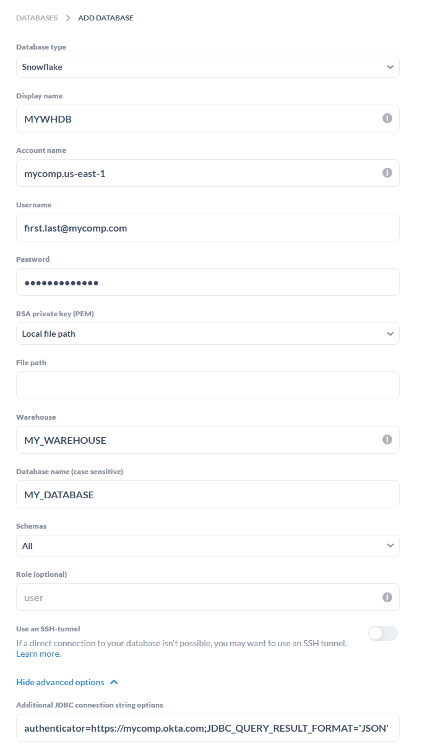The width and height of the screenshot is (422, 749).
Task: Click inside the empty File path field
Action: pyautogui.click(x=207, y=385)
